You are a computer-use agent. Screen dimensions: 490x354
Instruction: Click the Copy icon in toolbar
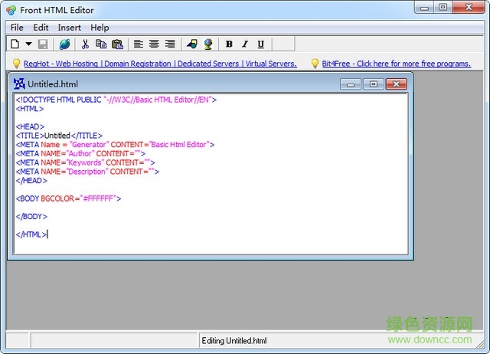tap(101, 44)
